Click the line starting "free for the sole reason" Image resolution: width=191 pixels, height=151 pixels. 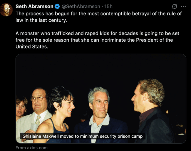click(x=94, y=40)
